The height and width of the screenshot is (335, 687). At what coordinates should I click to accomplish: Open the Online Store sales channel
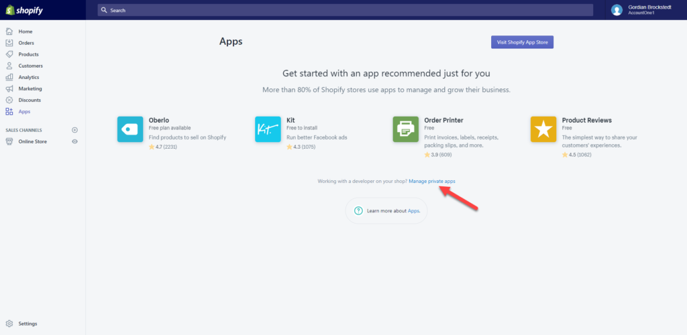click(x=32, y=141)
